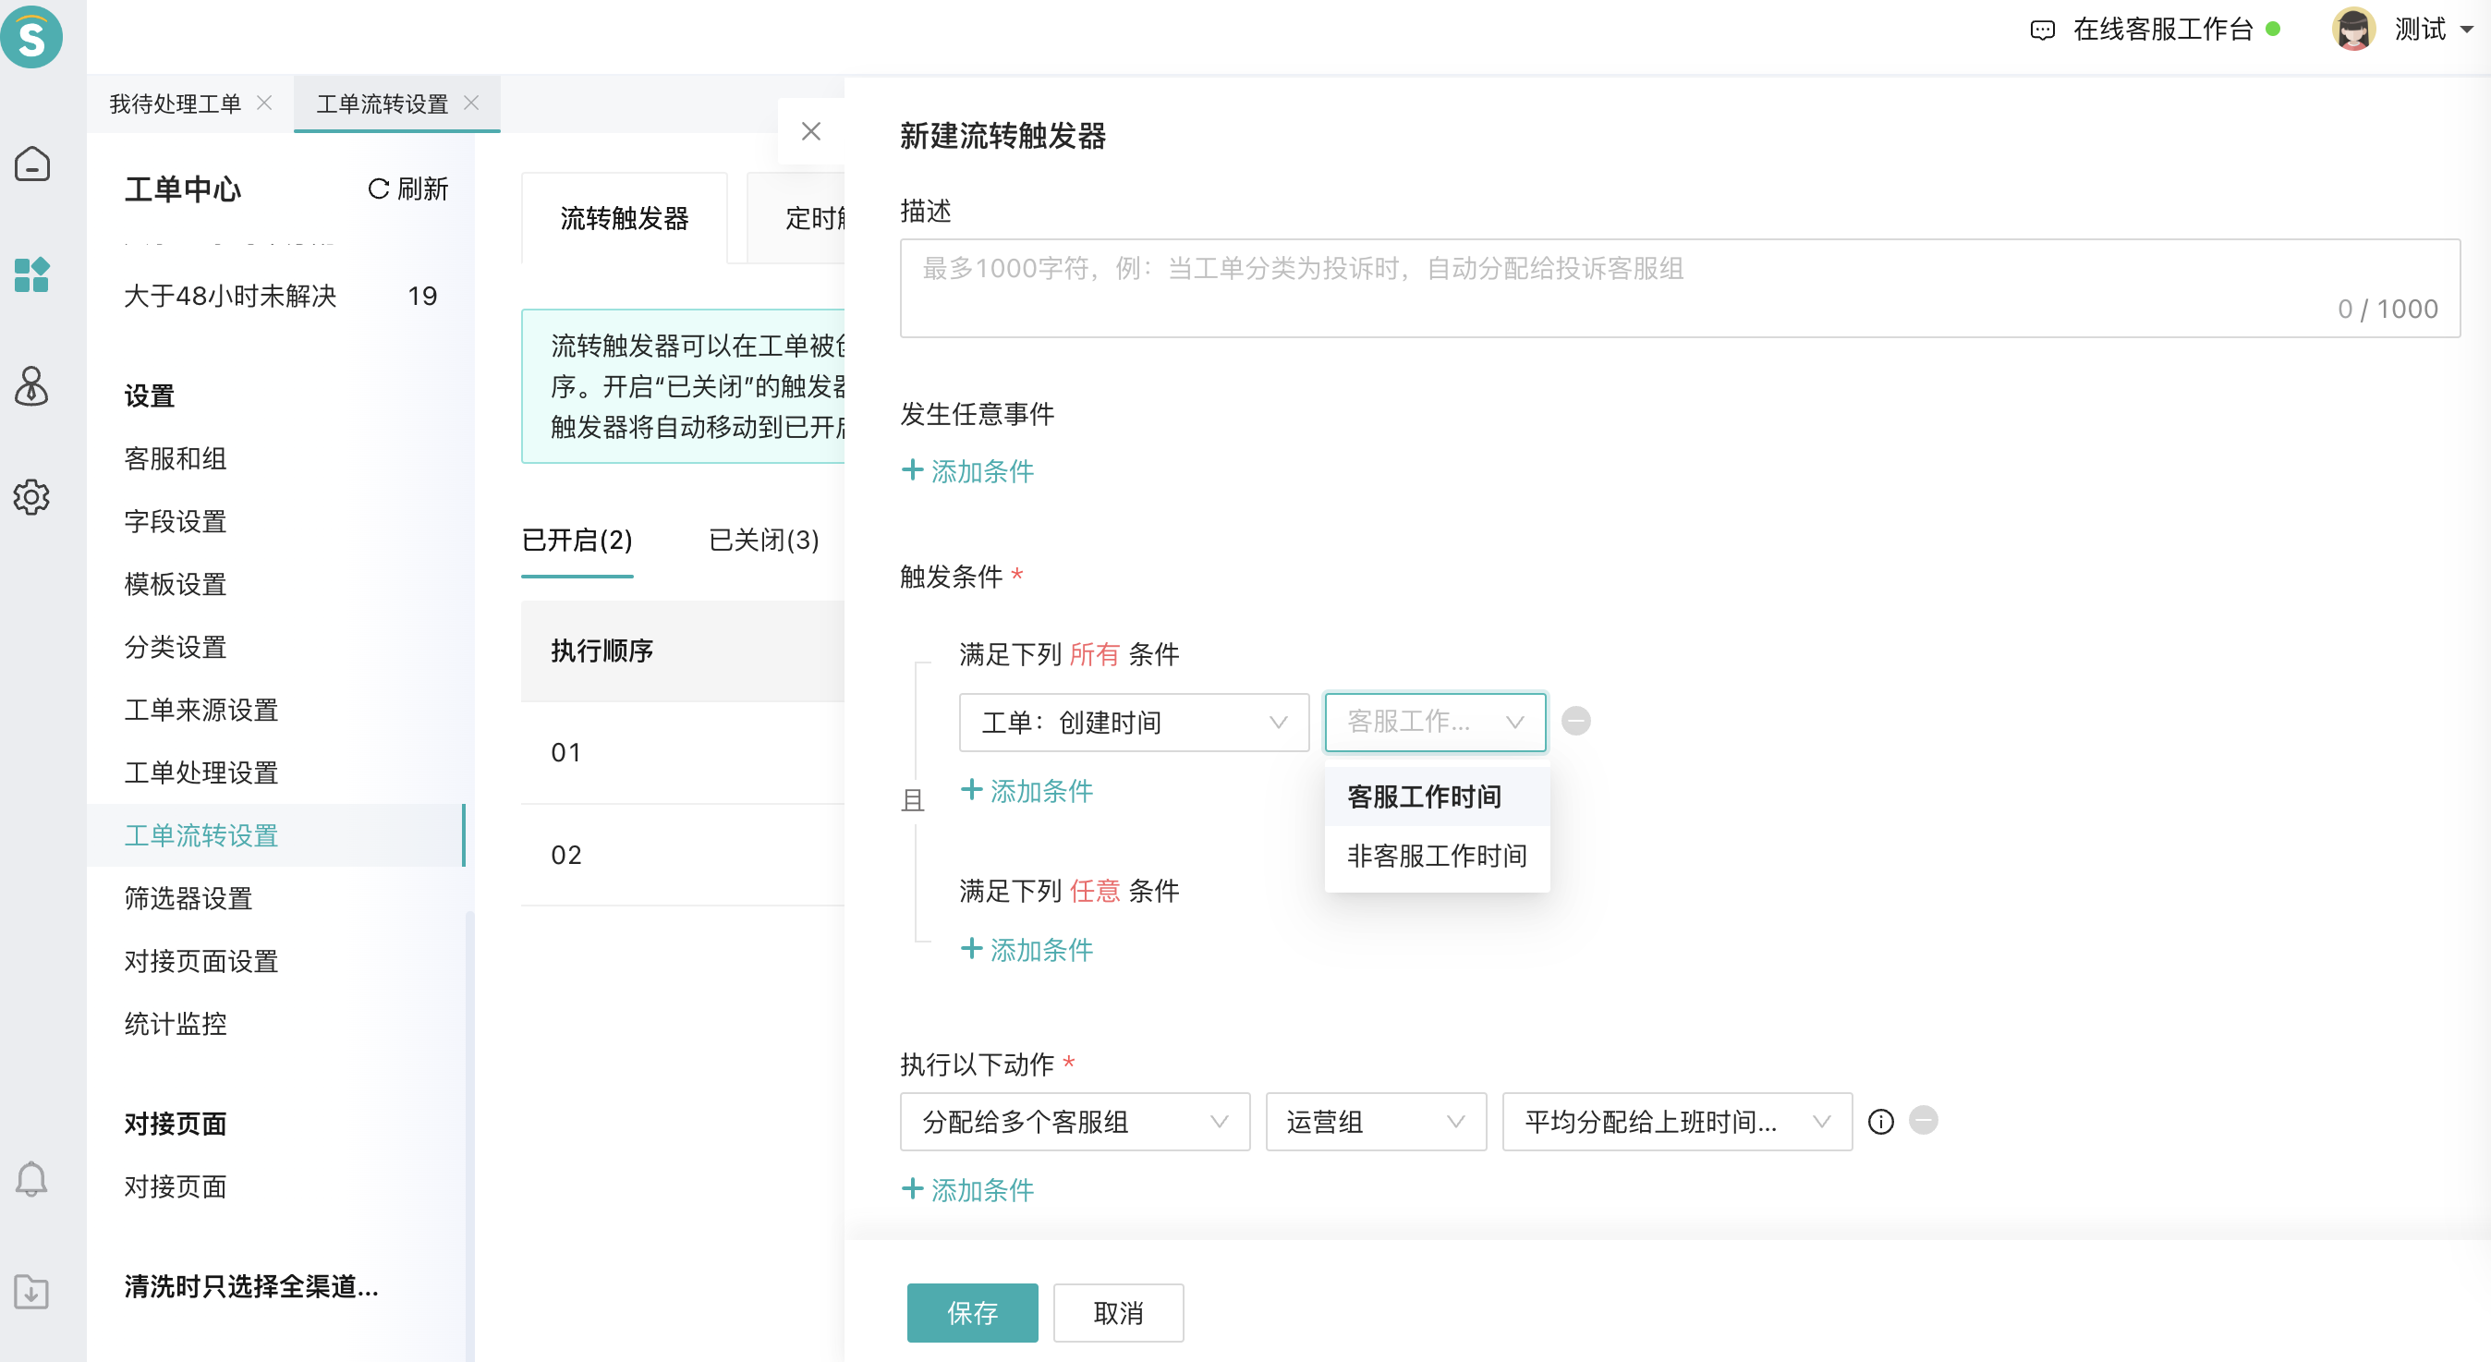Select 工单流转设置 in the settings menu
Image resolution: width=2491 pixels, height=1362 pixels.
click(276, 834)
